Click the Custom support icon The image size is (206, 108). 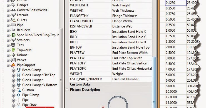(x=19, y=90)
